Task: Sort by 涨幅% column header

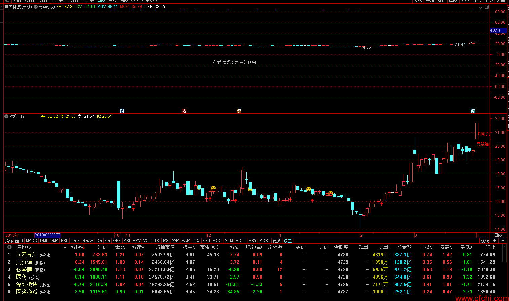Action: tap(77, 247)
